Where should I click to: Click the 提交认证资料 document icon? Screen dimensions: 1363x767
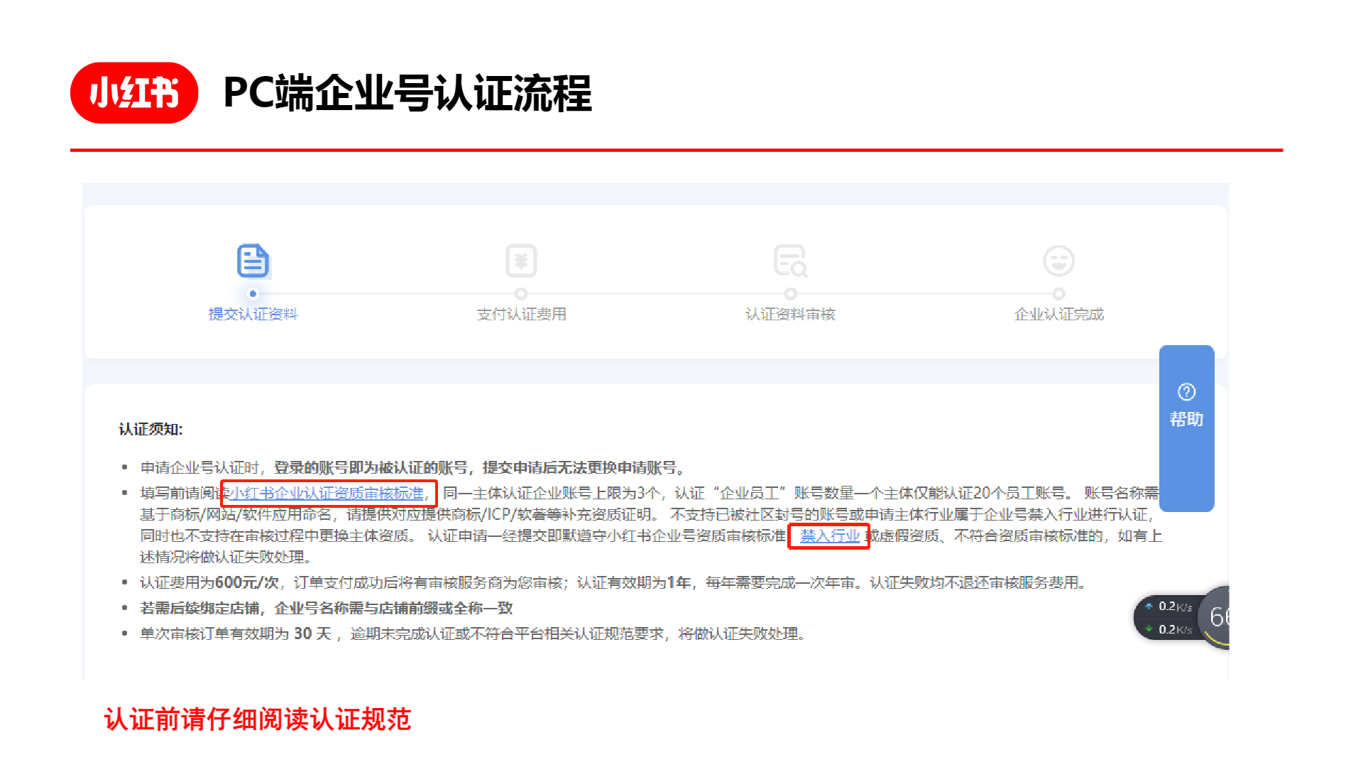tap(253, 261)
